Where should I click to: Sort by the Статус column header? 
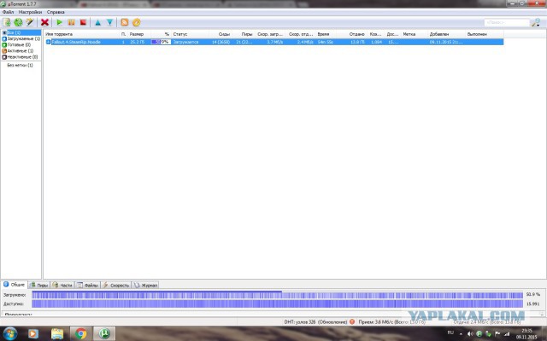coord(180,34)
